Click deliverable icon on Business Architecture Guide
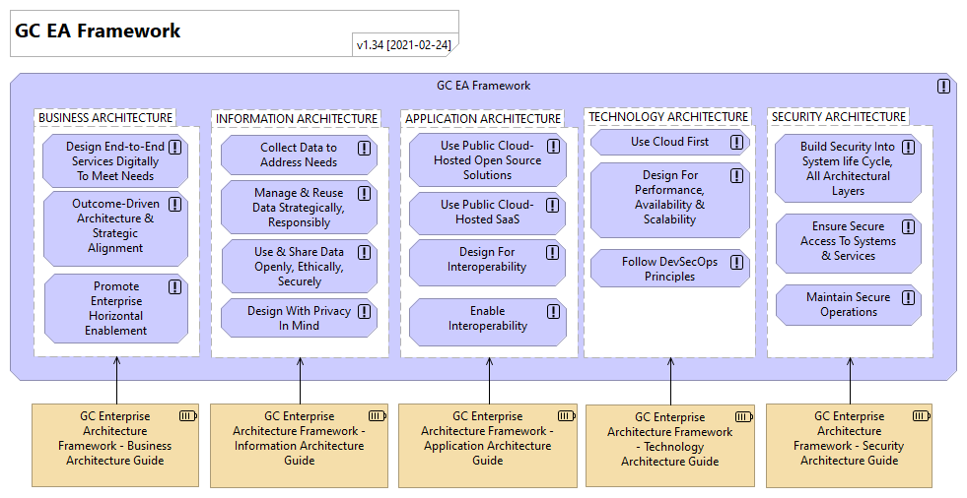967x498 pixels. click(x=188, y=416)
